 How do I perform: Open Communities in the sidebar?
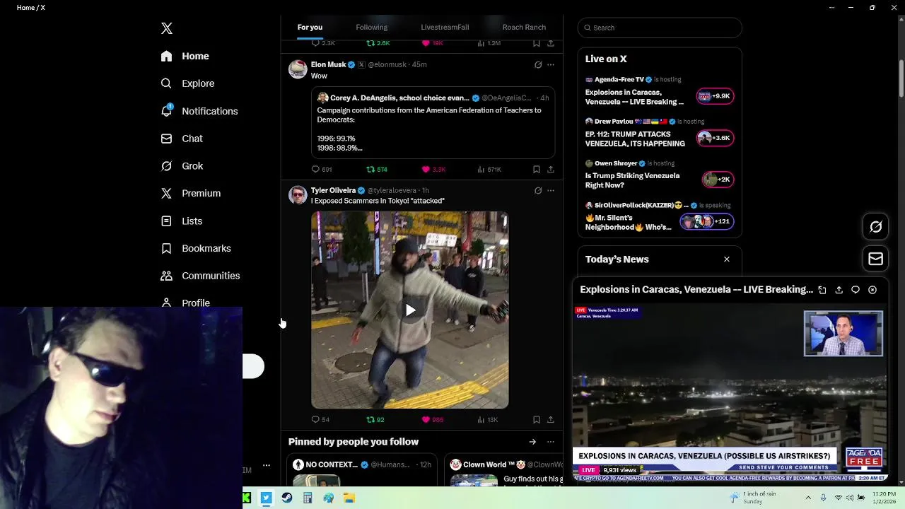point(200,276)
